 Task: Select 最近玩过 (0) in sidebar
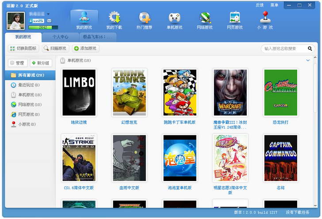(x=28, y=85)
